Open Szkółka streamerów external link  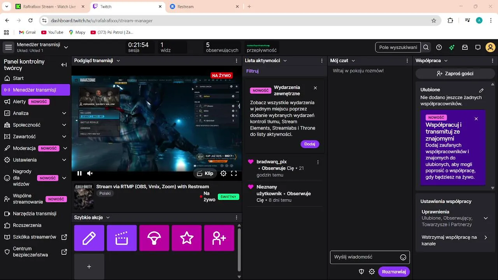36,237
